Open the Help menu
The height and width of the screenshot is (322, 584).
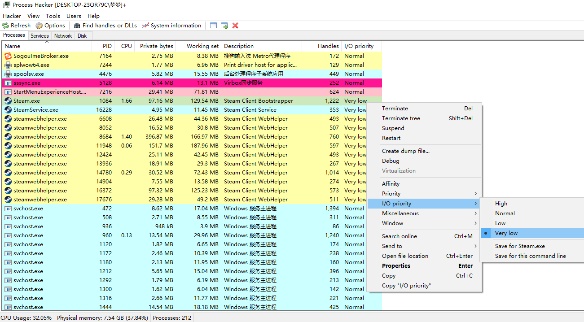point(93,16)
